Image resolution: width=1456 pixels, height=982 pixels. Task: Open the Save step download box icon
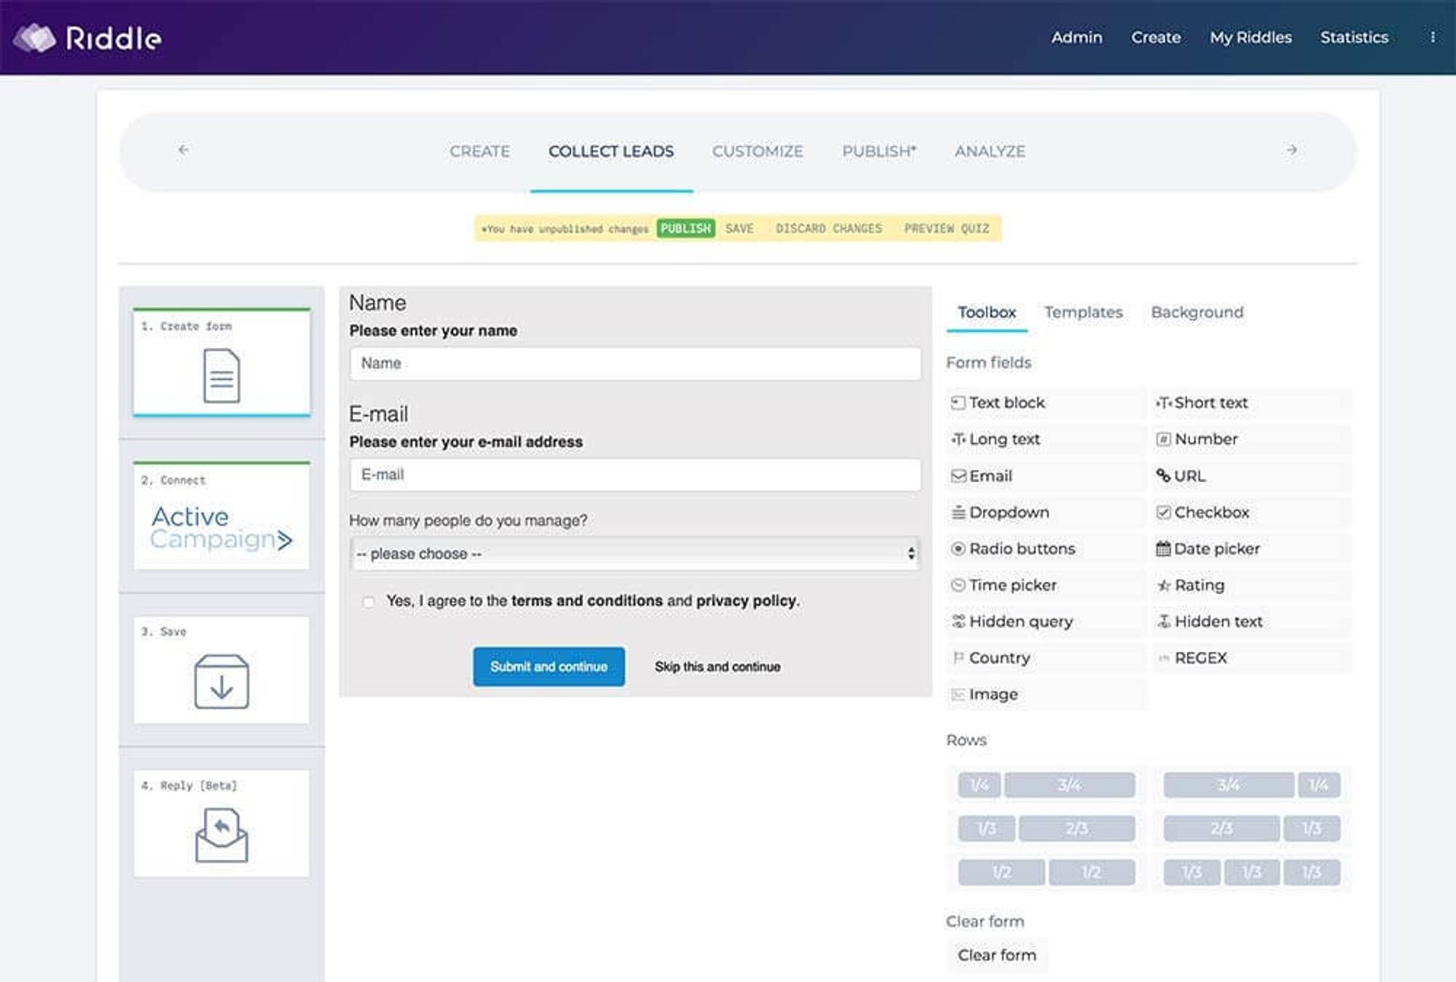[221, 681]
